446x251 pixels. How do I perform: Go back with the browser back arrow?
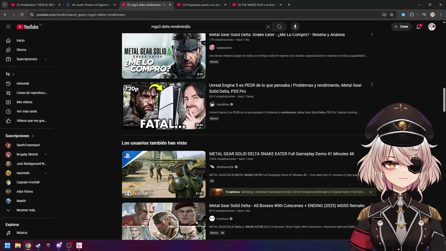(5, 15)
